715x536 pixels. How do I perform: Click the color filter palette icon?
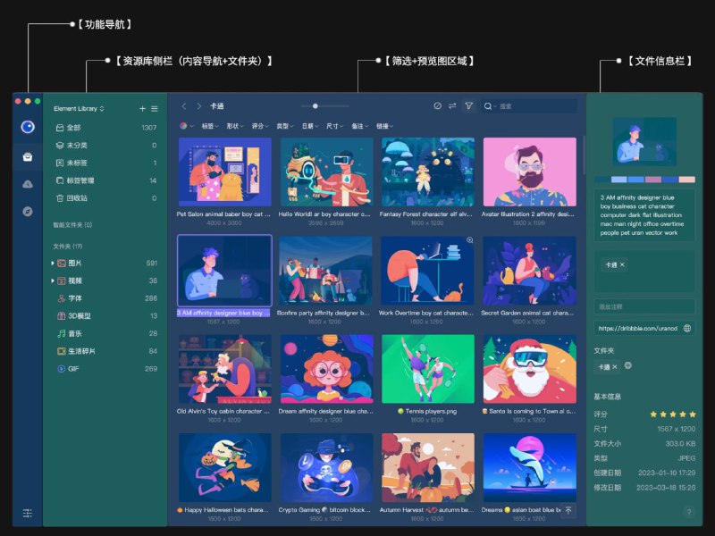tap(185, 124)
